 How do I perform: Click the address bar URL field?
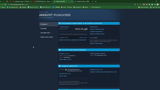click(x=70, y=4)
